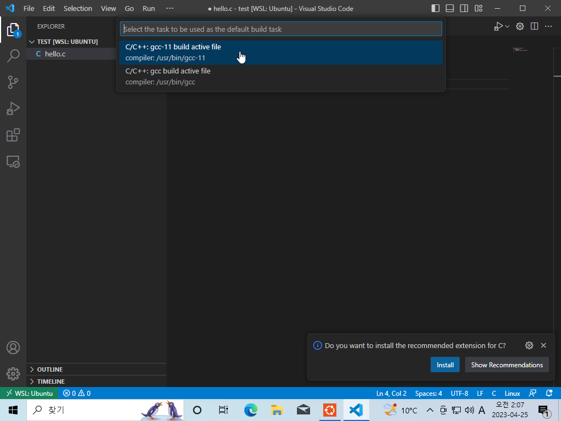Select gcc build active file task
561x421 pixels.
click(x=281, y=76)
